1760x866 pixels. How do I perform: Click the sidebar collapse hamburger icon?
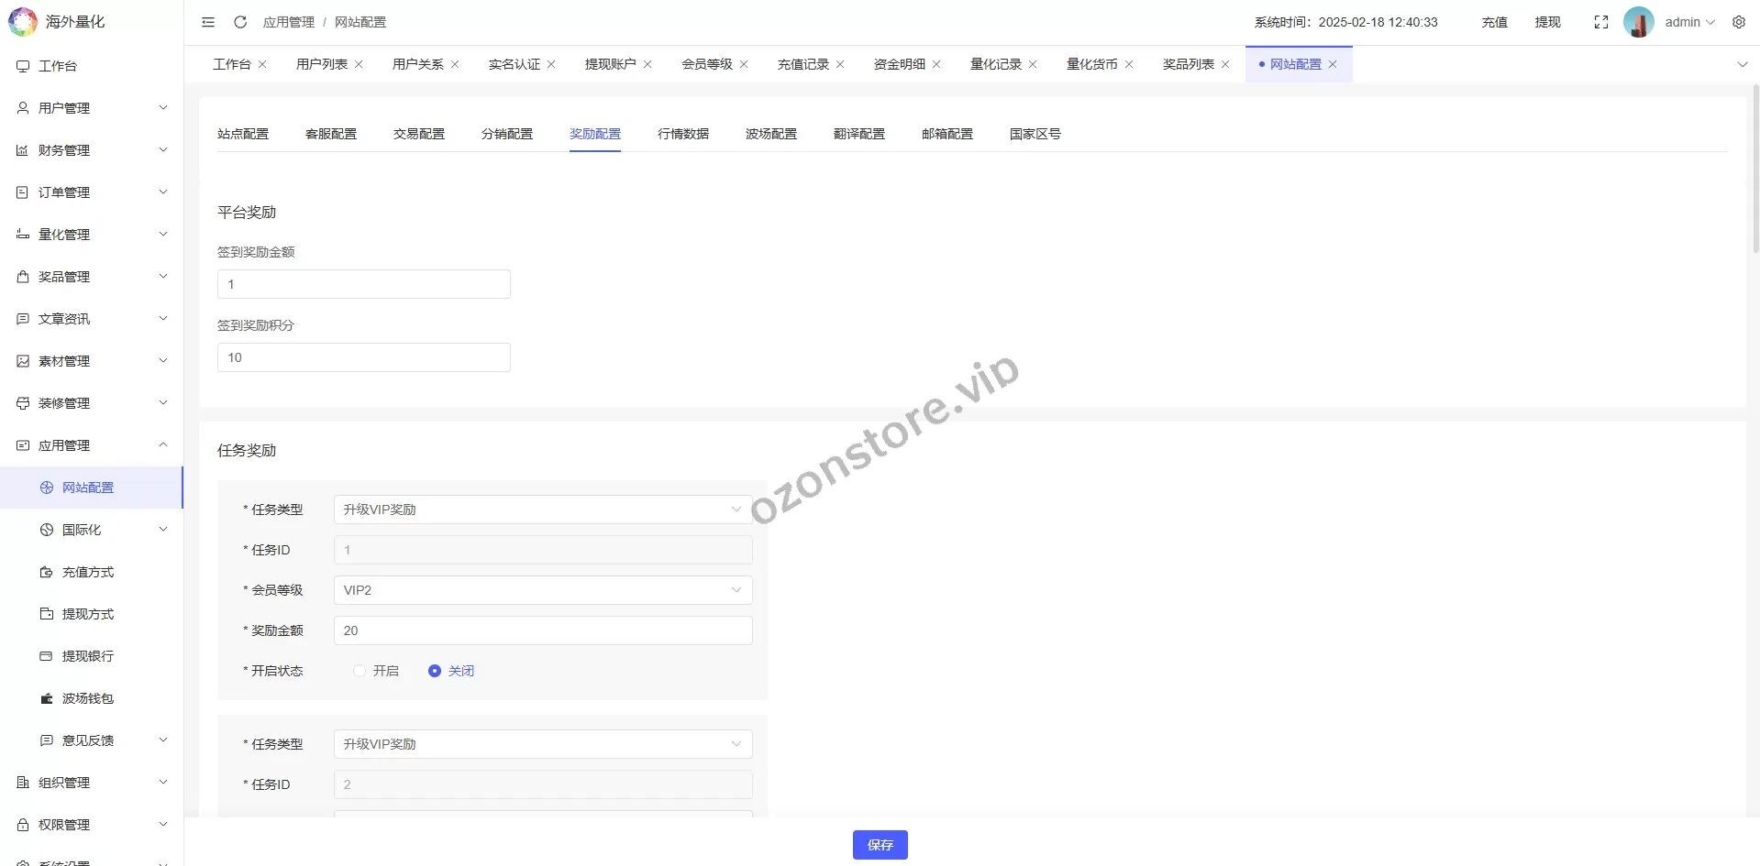pyautogui.click(x=208, y=22)
